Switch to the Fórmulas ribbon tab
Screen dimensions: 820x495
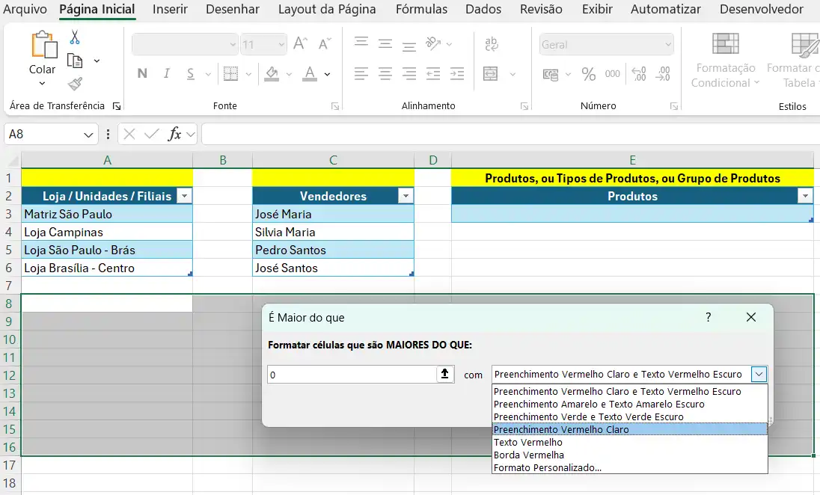click(x=421, y=10)
